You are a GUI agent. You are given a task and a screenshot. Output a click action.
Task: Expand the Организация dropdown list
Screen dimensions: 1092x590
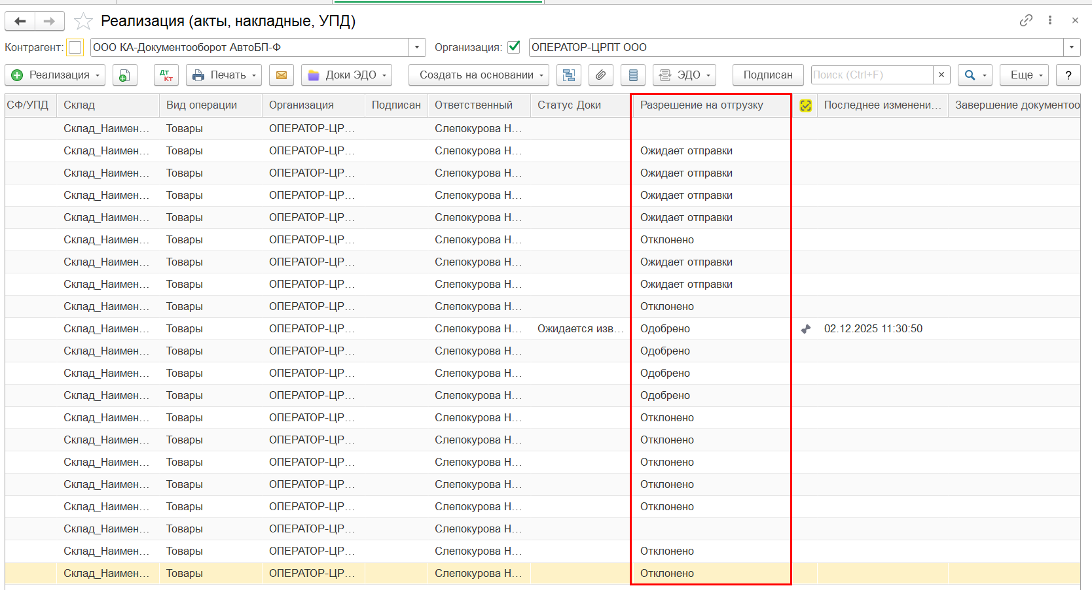pyautogui.click(x=1071, y=47)
